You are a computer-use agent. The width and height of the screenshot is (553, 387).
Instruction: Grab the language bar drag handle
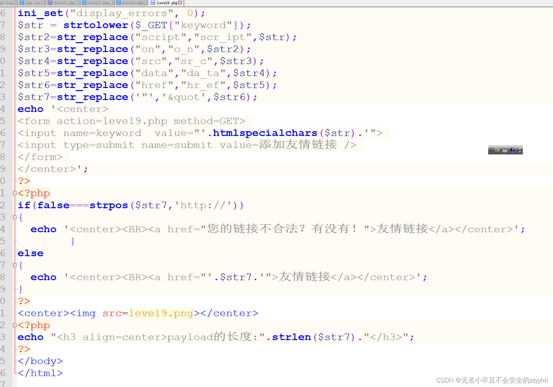[x=491, y=150]
